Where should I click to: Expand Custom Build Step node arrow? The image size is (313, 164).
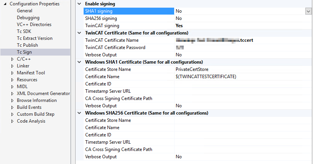point(12,114)
